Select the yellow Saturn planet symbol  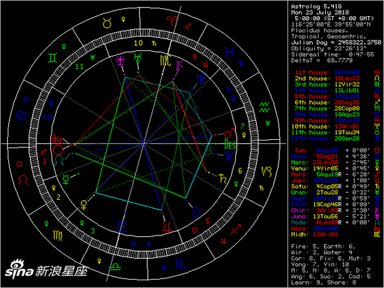tap(223, 178)
